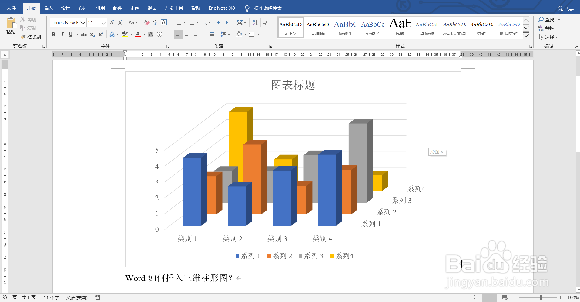Open the numbering list dropdown
Viewport: 580px width, 302px height.
click(198, 22)
